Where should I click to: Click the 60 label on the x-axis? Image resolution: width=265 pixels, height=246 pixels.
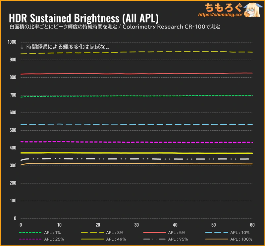click(252, 225)
